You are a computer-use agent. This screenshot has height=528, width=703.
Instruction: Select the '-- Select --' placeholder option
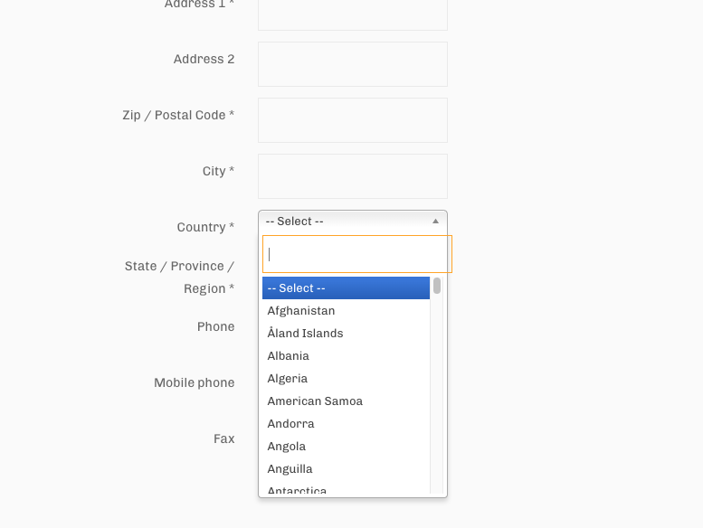(x=346, y=288)
